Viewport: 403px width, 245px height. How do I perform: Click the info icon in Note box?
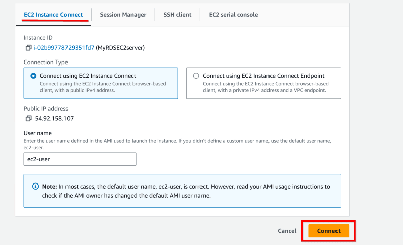35,187
